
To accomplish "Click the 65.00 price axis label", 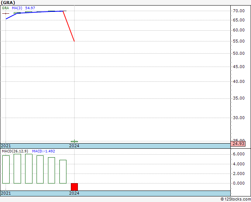I will (239, 20).
